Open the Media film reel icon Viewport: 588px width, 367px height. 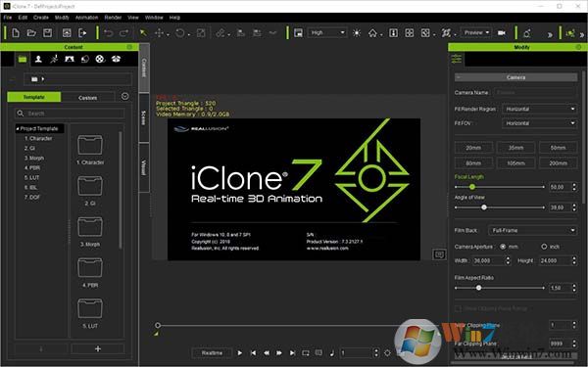pyautogui.click(x=100, y=59)
